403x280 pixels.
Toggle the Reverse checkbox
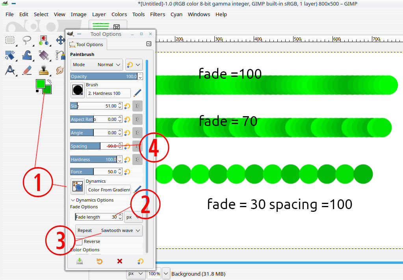[x=79, y=241]
